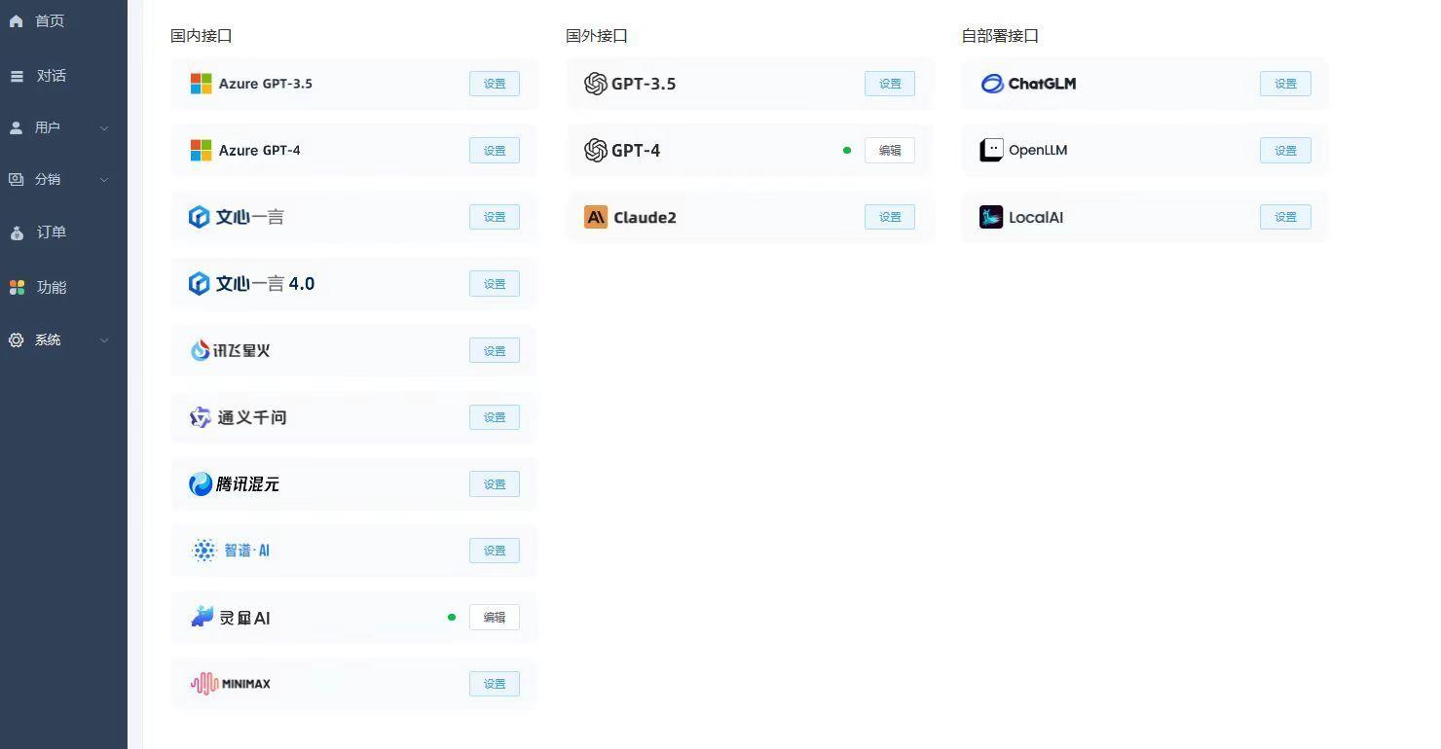Click the 国内接口 heading
1441x749 pixels.
tap(202, 36)
